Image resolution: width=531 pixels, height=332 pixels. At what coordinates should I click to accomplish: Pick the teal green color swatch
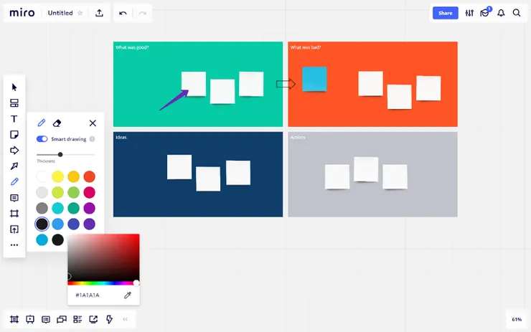(x=73, y=208)
